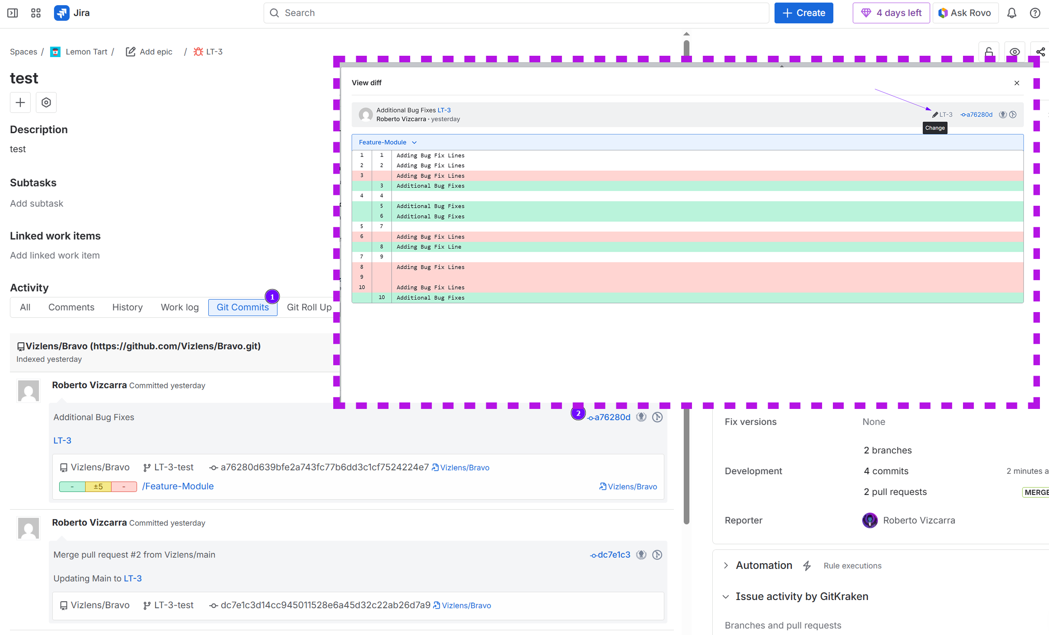1049x635 pixels.
Task: Open the /Feature-Module file link
Action: 178,486
